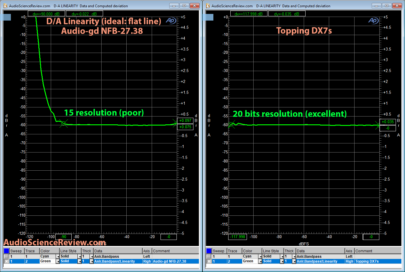Open Cyan color dropdown in the right window
Screen dimensions: 405x272
pyautogui.click(x=260, y=257)
